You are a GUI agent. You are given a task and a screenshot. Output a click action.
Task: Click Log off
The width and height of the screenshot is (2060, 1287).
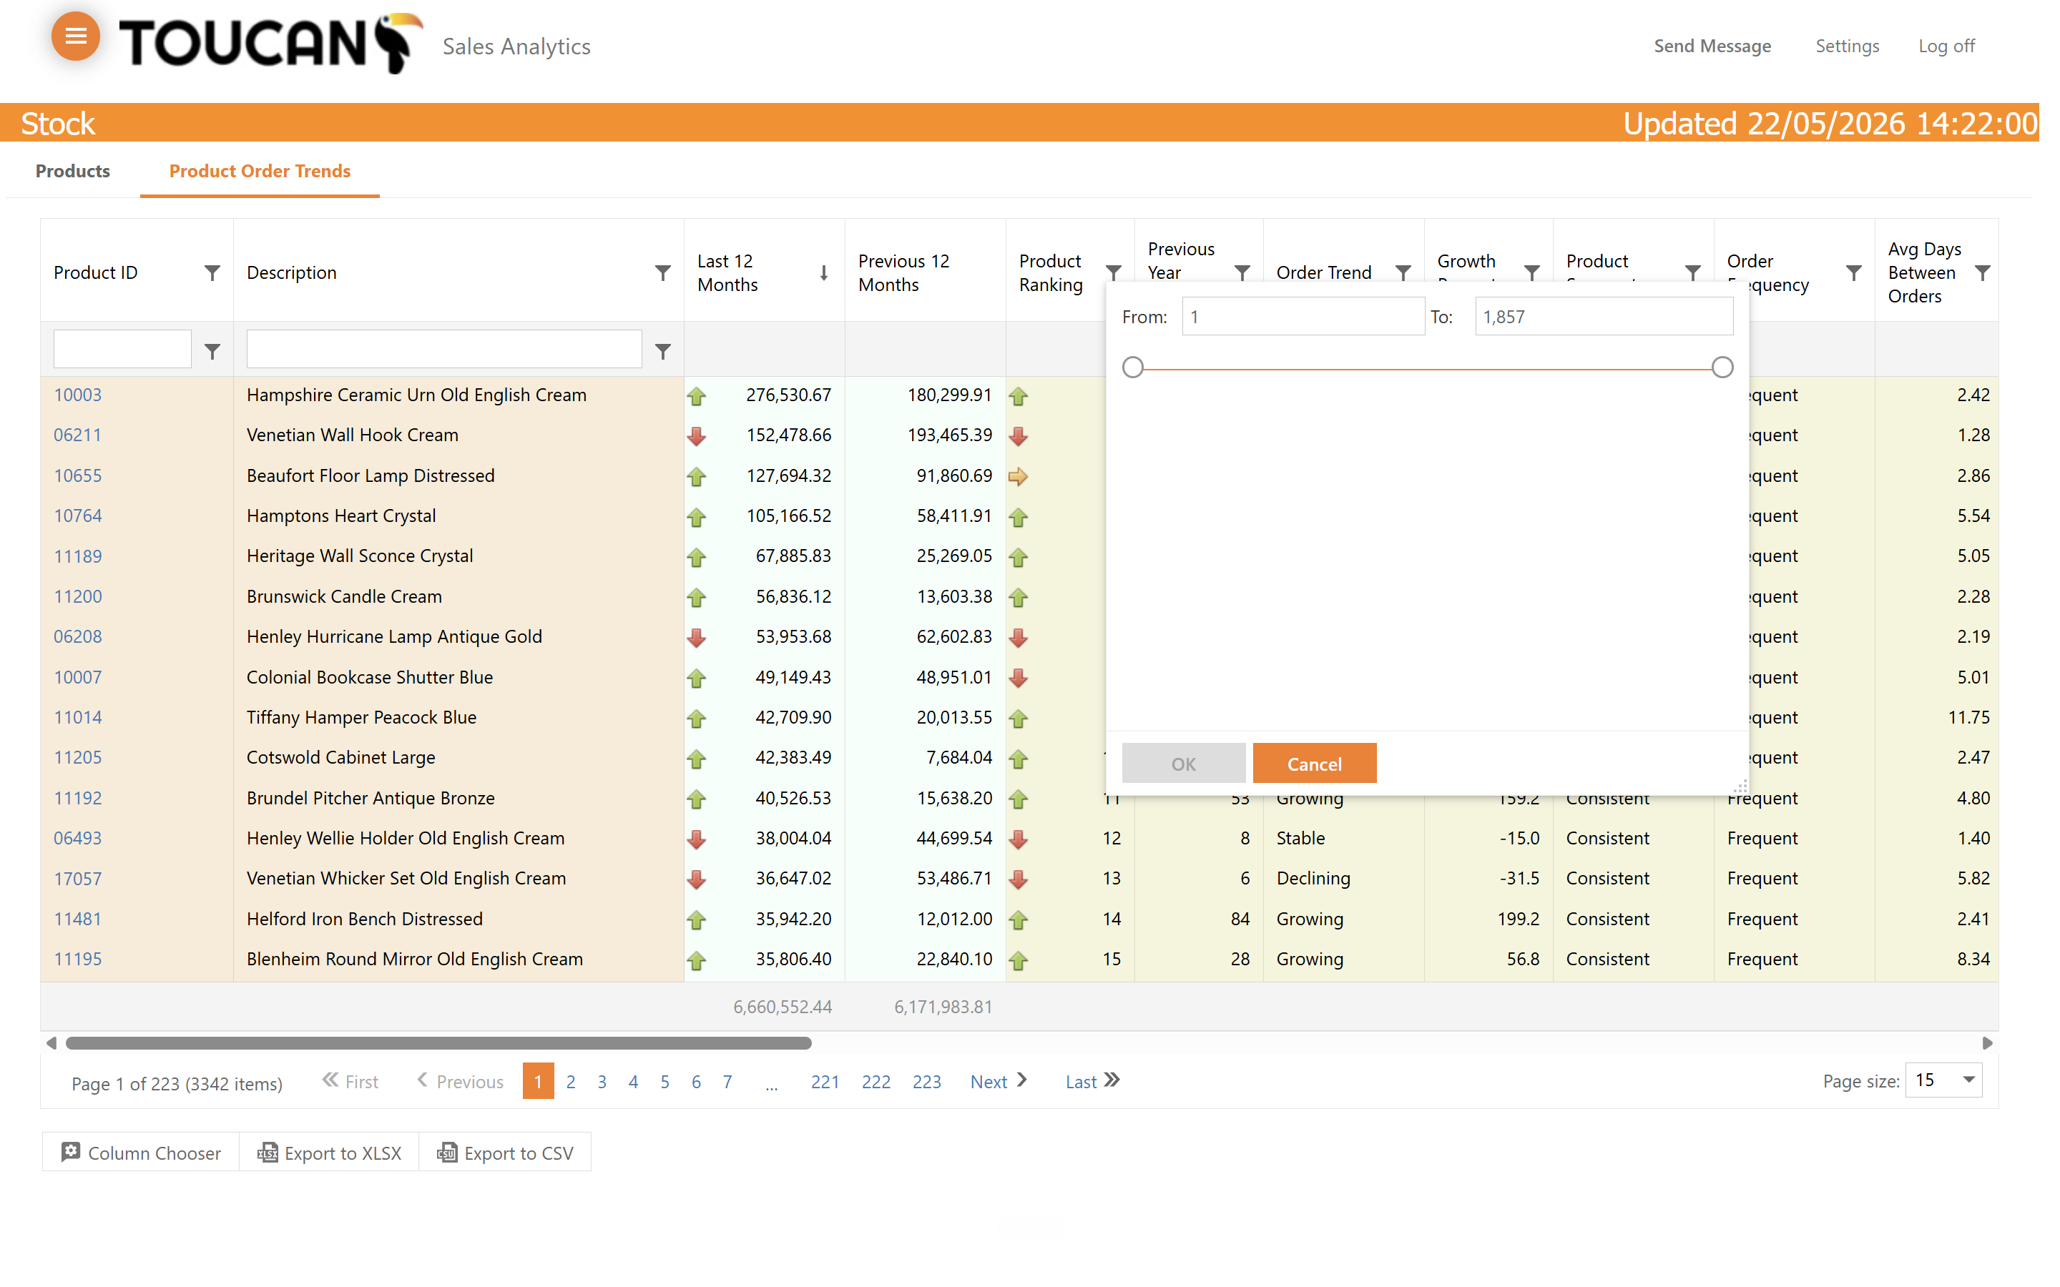pos(1946,46)
